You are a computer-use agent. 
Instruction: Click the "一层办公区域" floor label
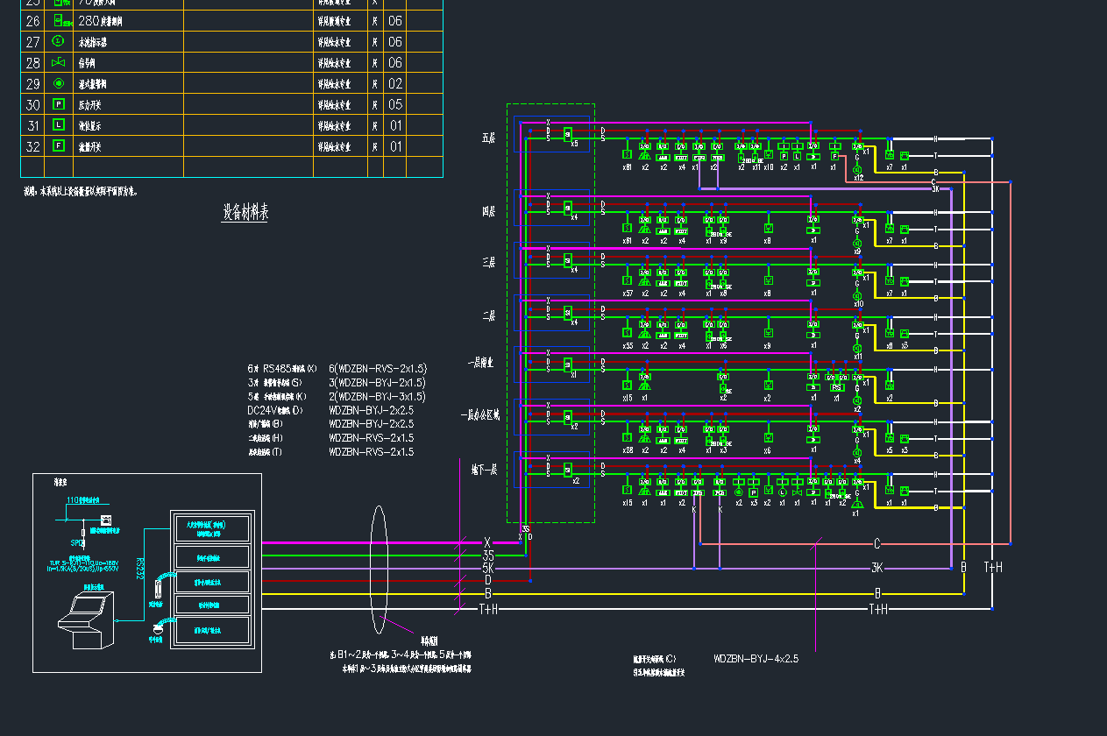(x=479, y=414)
